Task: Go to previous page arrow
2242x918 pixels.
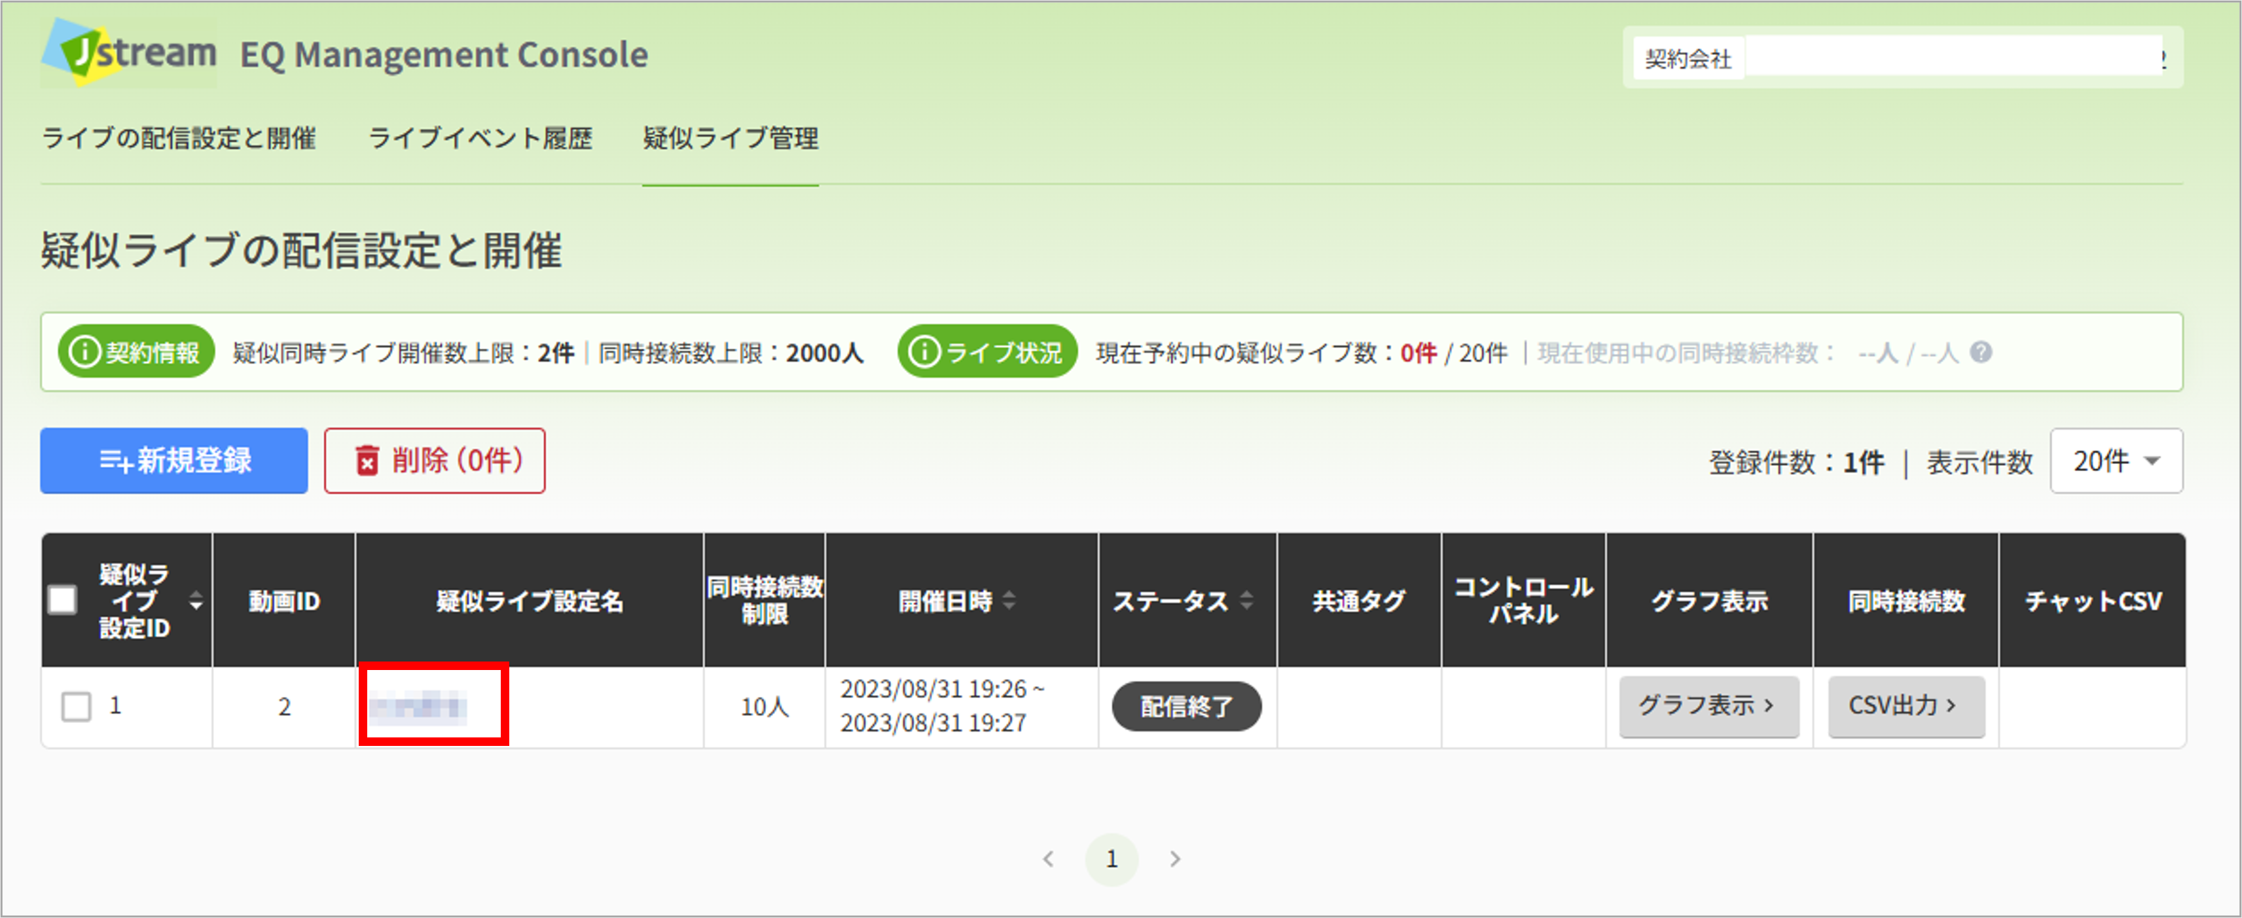Action: [x=1049, y=859]
